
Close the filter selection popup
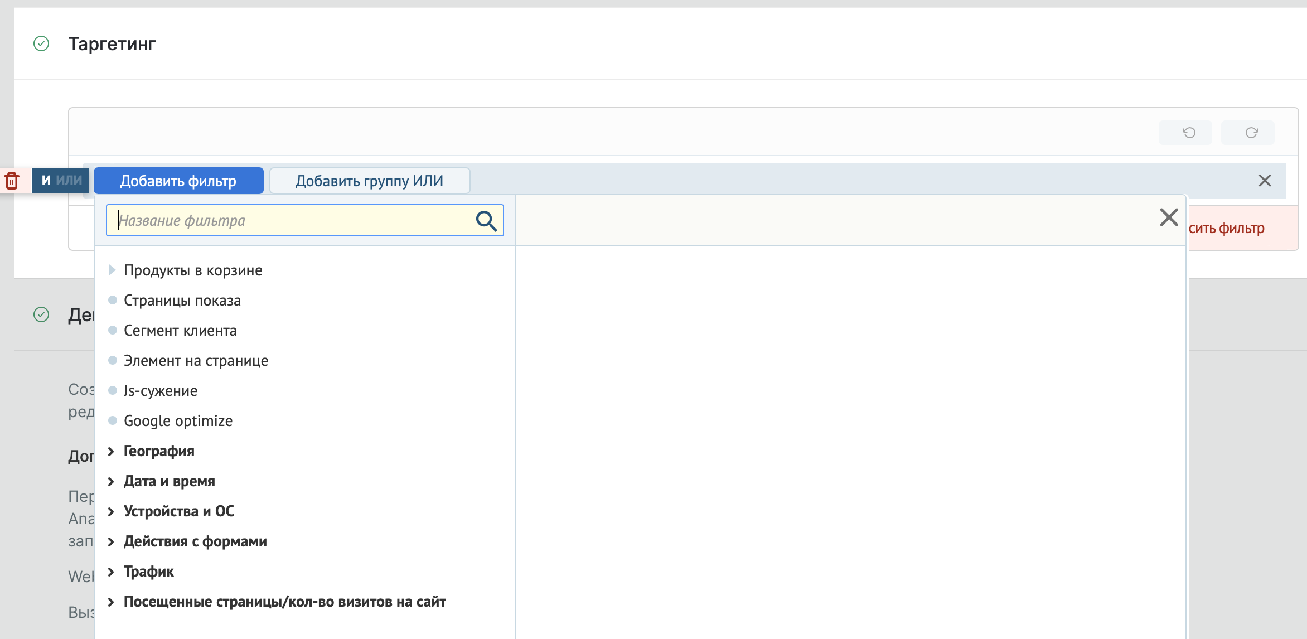click(x=1169, y=217)
